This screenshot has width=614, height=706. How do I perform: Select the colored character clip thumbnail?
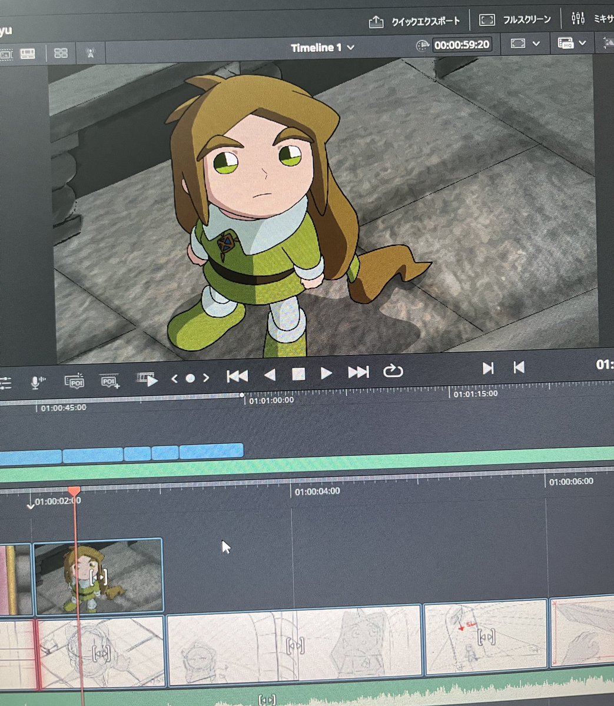coord(98,577)
